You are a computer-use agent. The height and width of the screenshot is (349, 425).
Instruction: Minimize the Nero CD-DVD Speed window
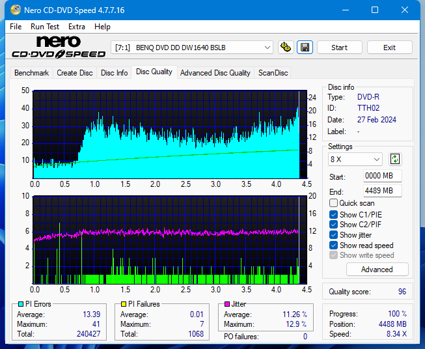346,10
